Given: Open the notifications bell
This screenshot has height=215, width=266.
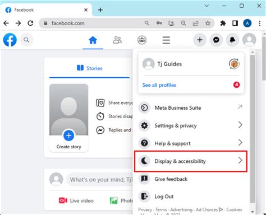Looking at the screenshot, I should [x=232, y=40].
